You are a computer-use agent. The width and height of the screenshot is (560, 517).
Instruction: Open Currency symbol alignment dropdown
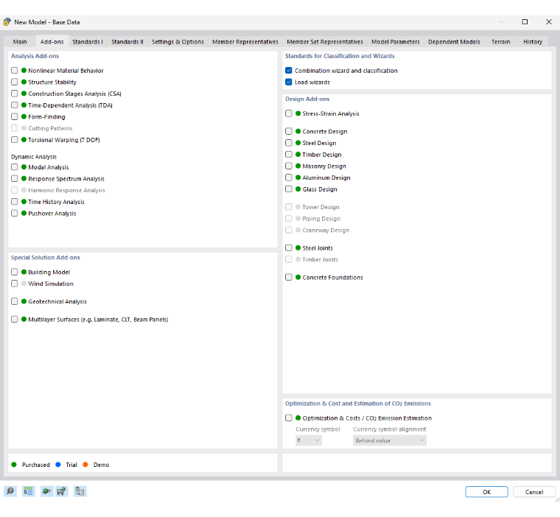tap(390, 440)
